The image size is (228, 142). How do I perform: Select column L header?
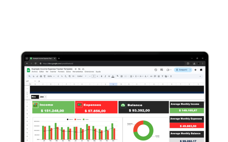113,84
